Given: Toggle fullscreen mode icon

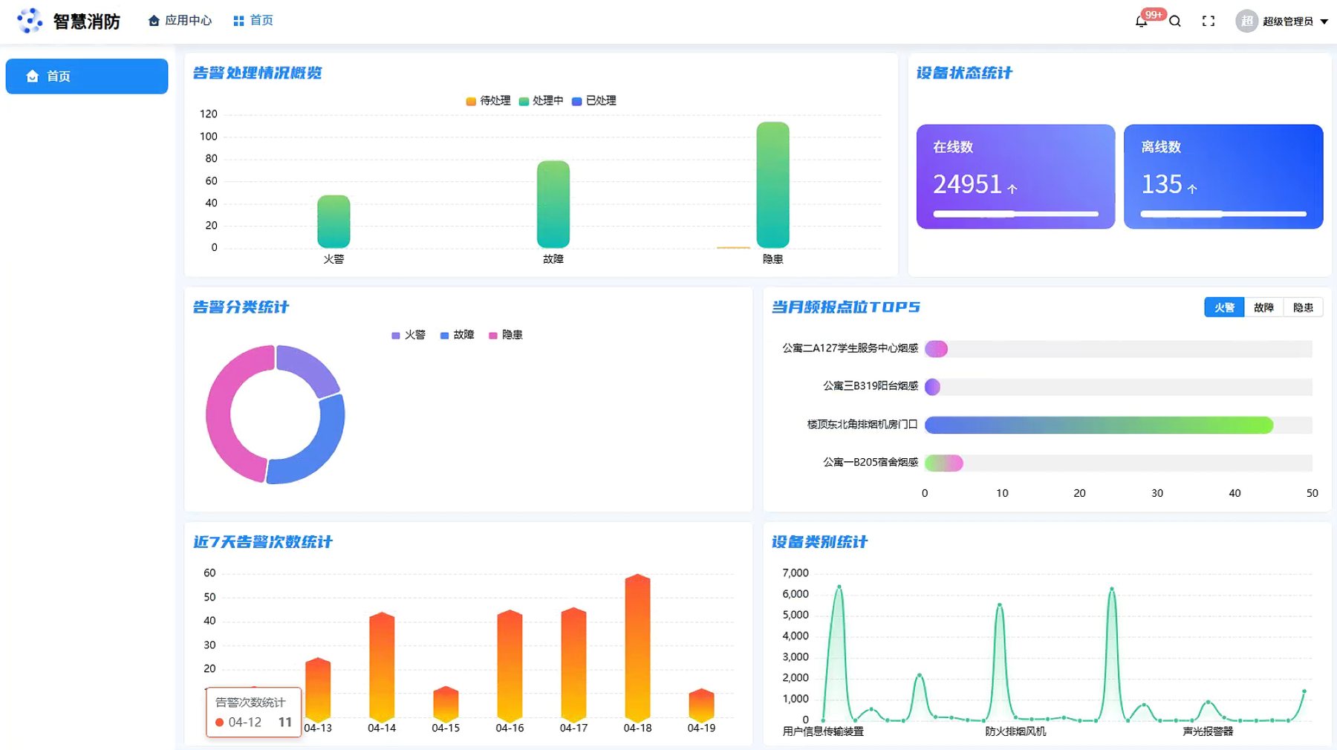Looking at the screenshot, I should click(x=1208, y=22).
